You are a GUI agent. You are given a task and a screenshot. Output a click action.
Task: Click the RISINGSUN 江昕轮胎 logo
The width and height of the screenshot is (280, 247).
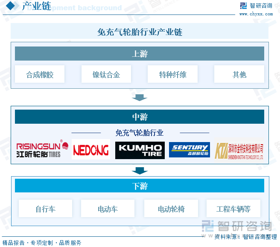(x=42, y=149)
